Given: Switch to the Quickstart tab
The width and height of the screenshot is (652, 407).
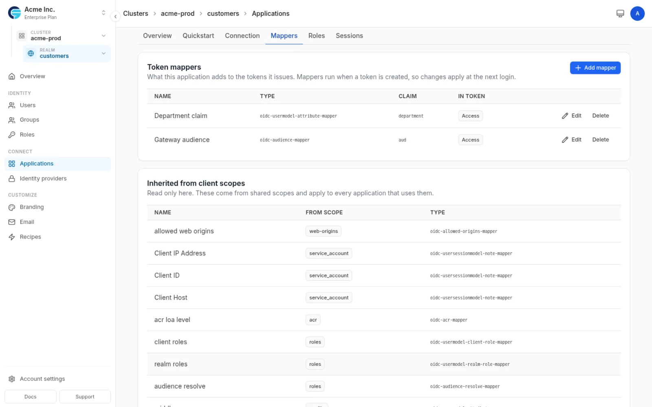Looking at the screenshot, I should pos(198,36).
